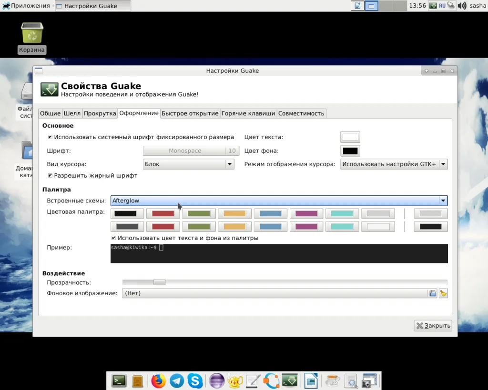Open the Совместимость tab
Viewport: 488px width, 390px height.
301,113
